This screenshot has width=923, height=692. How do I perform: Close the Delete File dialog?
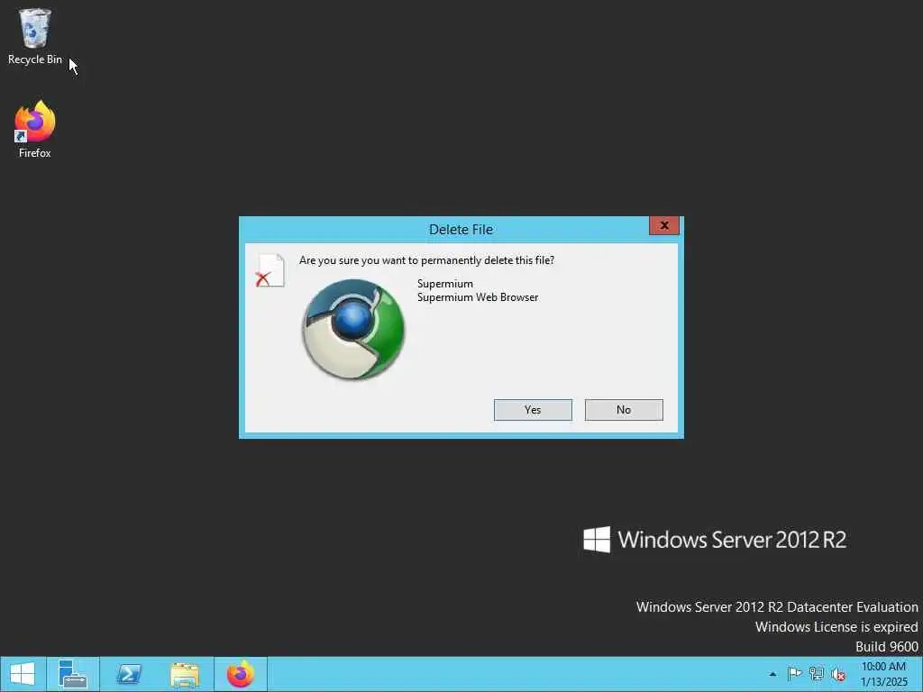pos(664,225)
